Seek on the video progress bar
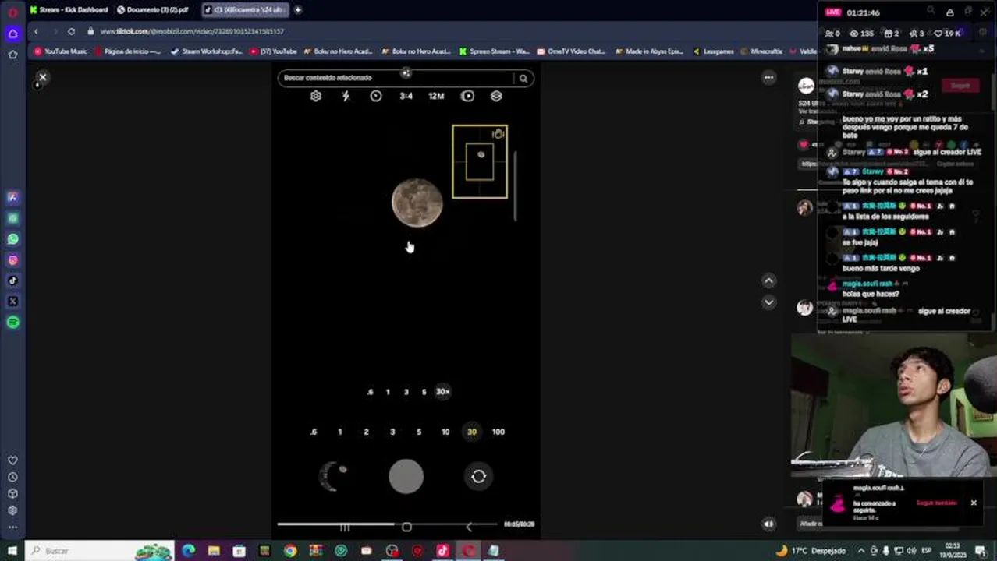997x561 pixels. (x=387, y=524)
